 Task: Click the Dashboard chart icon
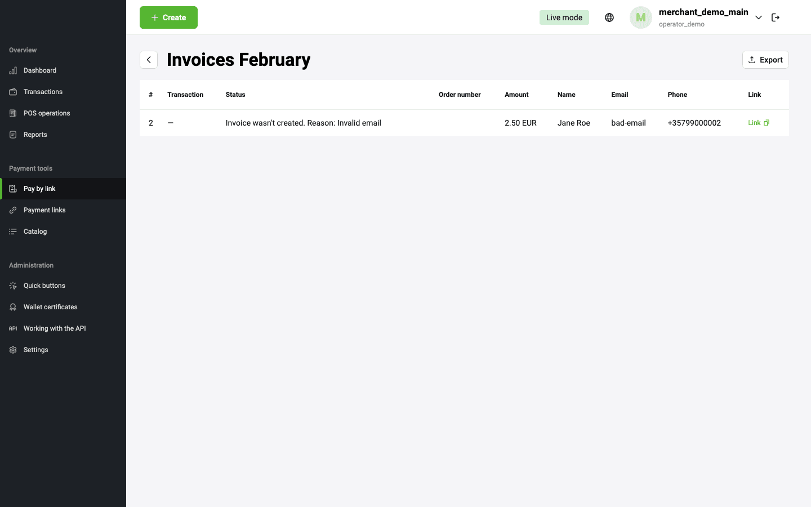pyautogui.click(x=13, y=70)
